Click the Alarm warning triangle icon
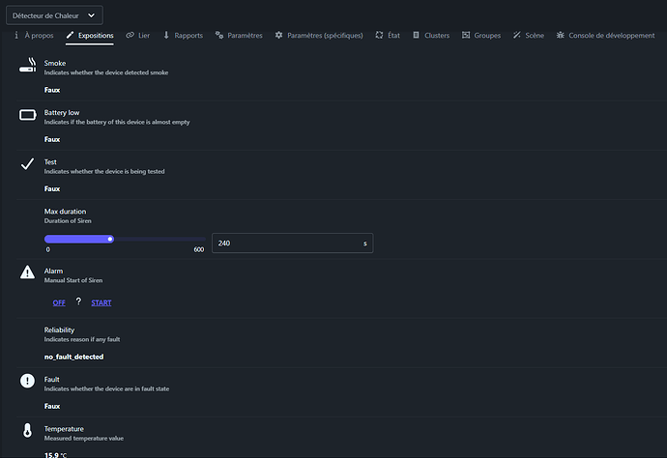The image size is (667, 458). pyautogui.click(x=28, y=273)
